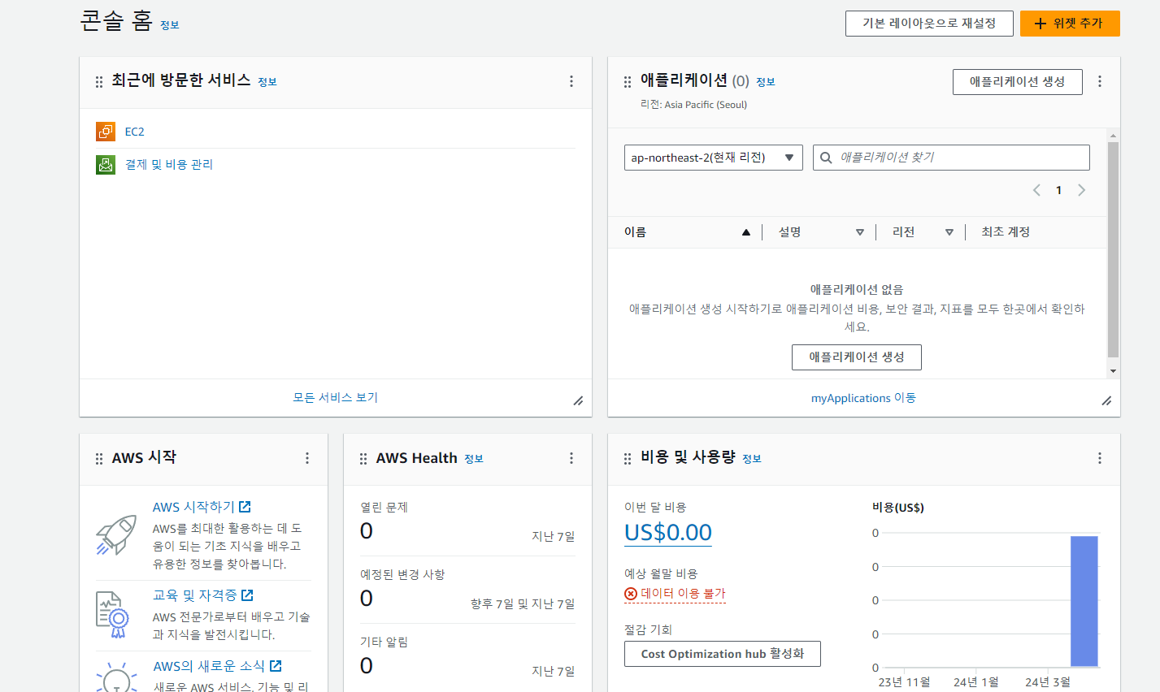This screenshot has width=1160, height=692.
Task: Grab the drag handle of 비용 및 사용량 widget
Action: 628,458
